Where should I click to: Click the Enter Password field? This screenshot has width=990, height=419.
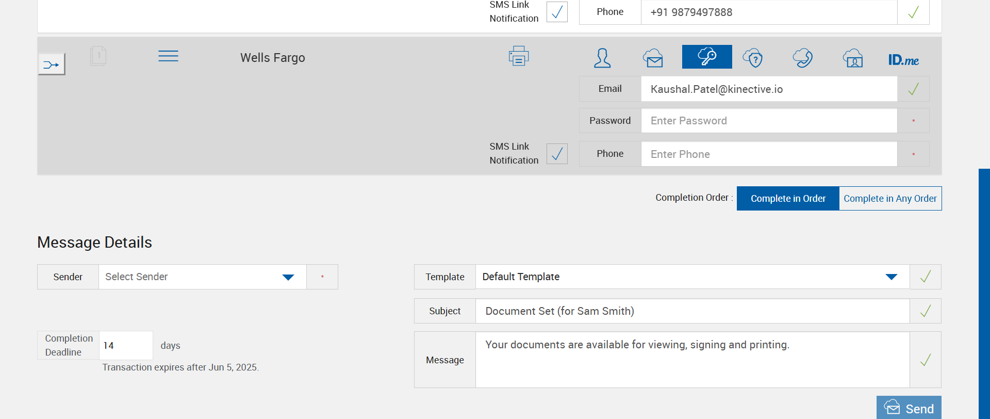[769, 121]
